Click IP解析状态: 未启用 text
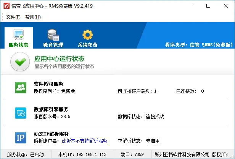The image size is (235, 159). tap(138, 141)
